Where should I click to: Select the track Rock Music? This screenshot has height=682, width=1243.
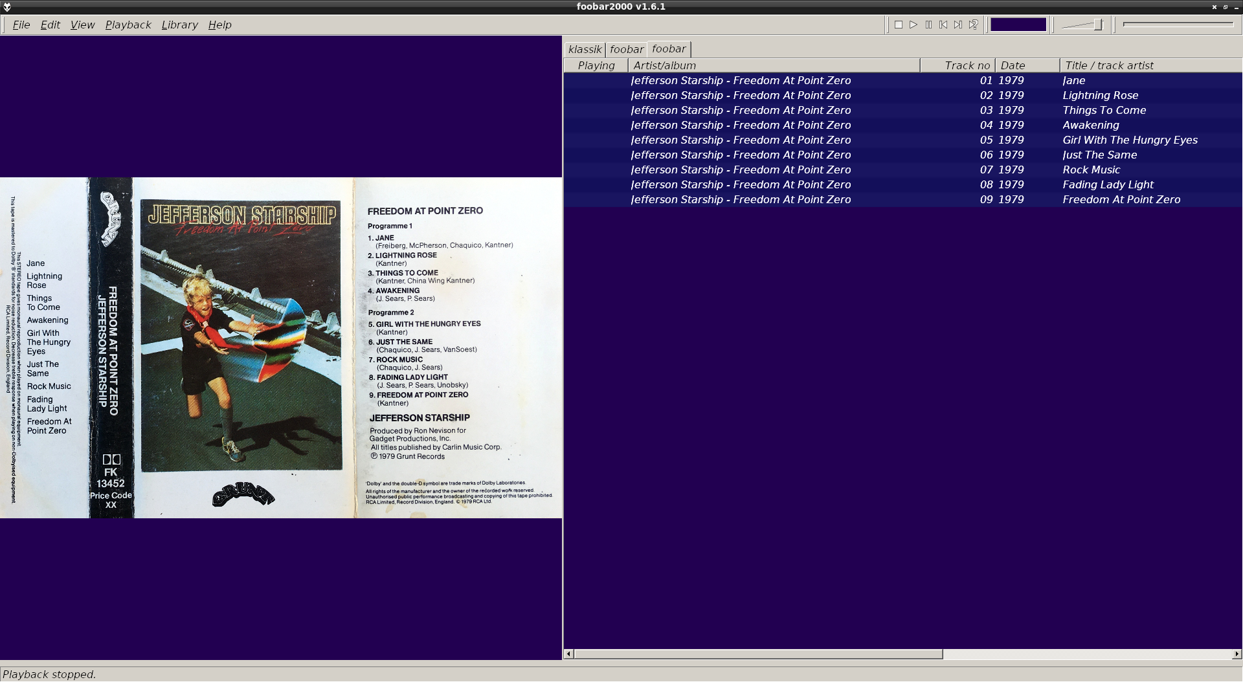point(1091,170)
